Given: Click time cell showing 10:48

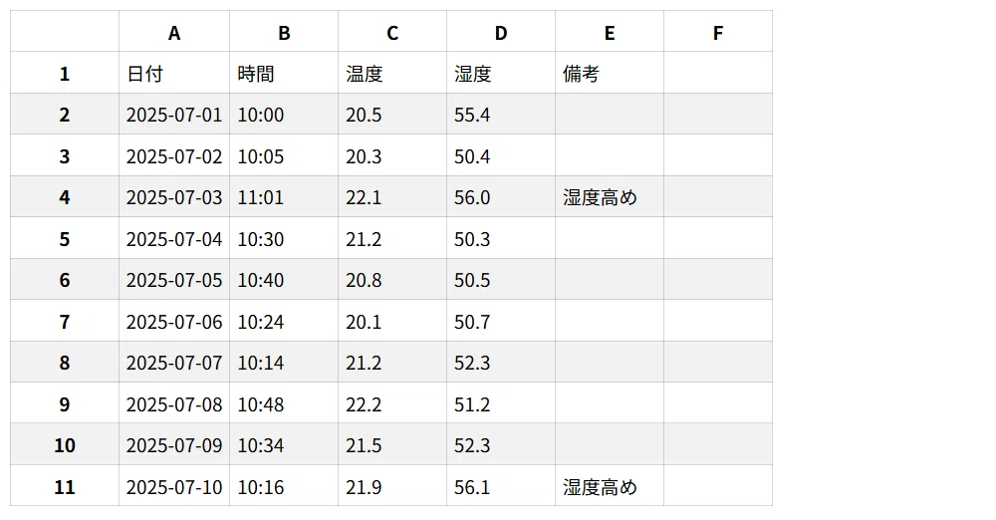Looking at the screenshot, I should click(284, 403).
